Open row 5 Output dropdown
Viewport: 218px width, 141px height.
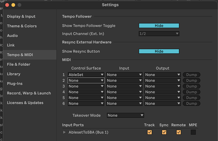162,98
